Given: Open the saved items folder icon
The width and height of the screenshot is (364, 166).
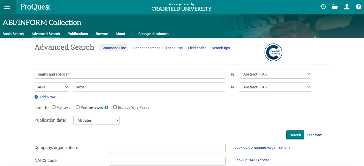Looking at the screenshot, I should pyautogui.click(x=335, y=7).
